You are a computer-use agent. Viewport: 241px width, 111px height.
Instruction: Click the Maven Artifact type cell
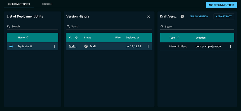pyautogui.click(x=178, y=46)
